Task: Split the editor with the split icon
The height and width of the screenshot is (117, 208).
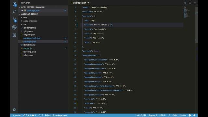Action: click(x=190, y=3)
